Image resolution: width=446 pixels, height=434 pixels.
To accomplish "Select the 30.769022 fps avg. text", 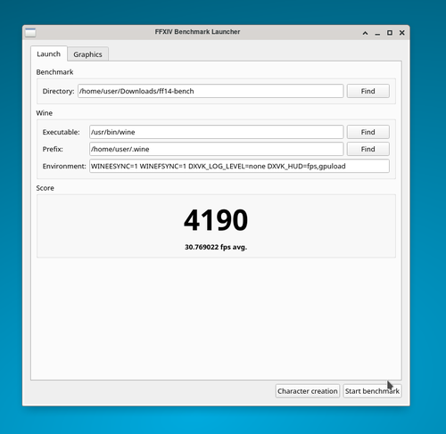I will pyautogui.click(x=216, y=247).
